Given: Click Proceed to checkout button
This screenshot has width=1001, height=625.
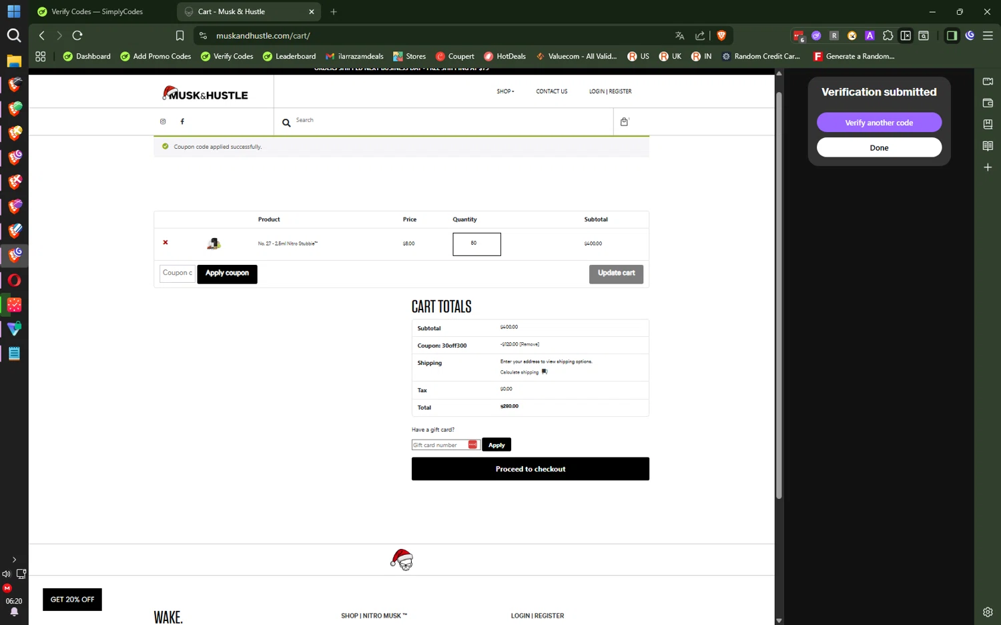Looking at the screenshot, I should 531,469.
